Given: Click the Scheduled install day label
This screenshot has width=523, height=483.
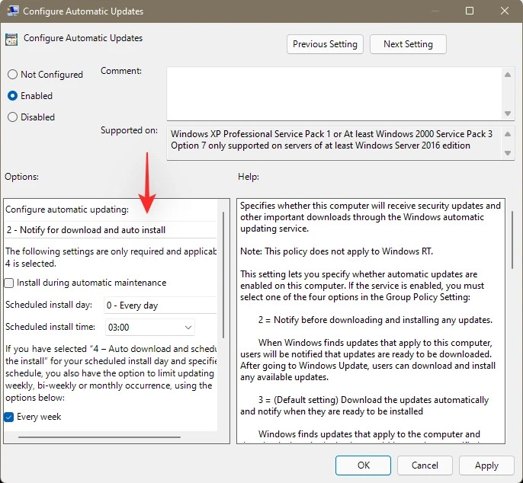Looking at the screenshot, I should [49, 305].
